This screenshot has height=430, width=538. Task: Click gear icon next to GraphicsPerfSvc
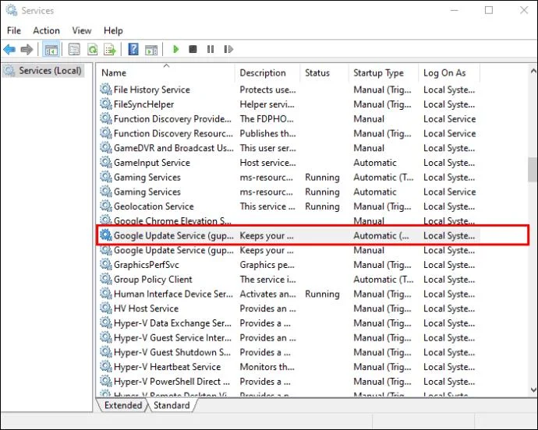tap(106, 265)
